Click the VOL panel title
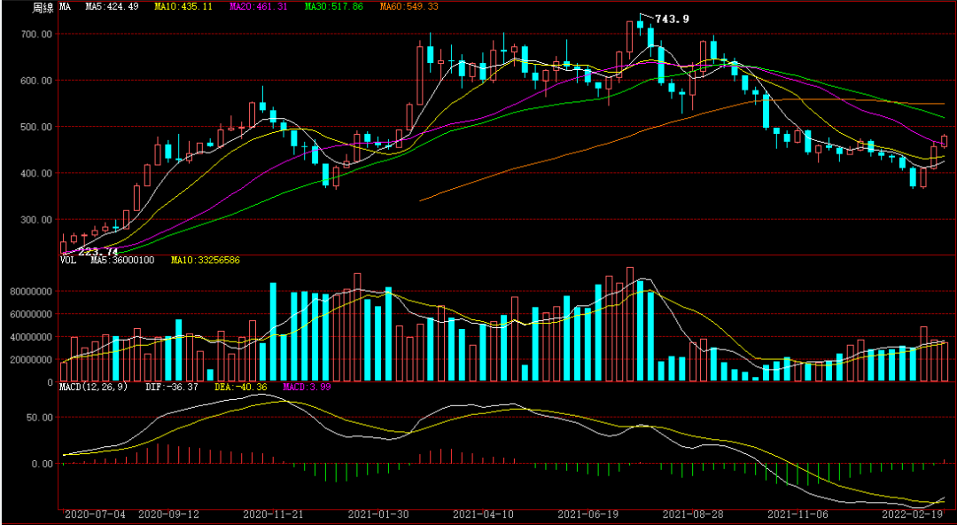This screenshot has height=525, width=957. tap(66, 260)
